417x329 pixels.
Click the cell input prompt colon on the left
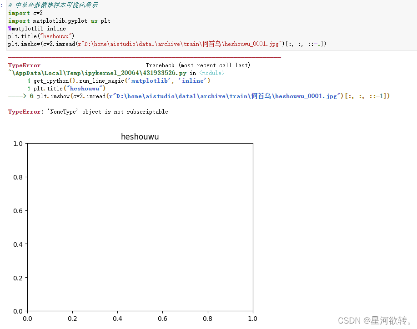[2, 5]
